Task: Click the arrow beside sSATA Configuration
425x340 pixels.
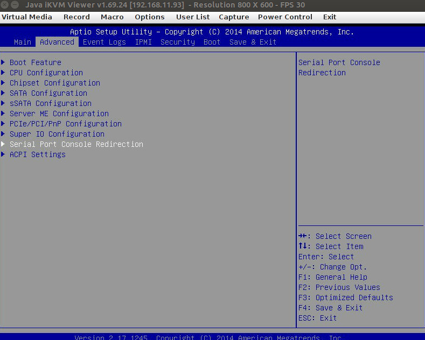Action: [3, 103]
